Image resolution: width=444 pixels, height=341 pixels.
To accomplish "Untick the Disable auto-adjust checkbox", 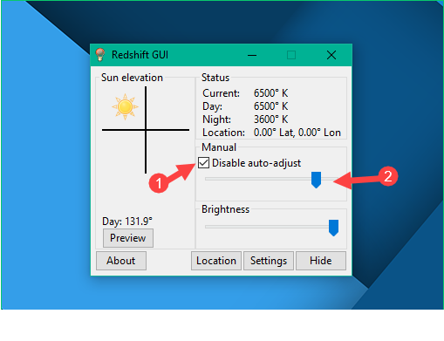I will pos(203,163).
